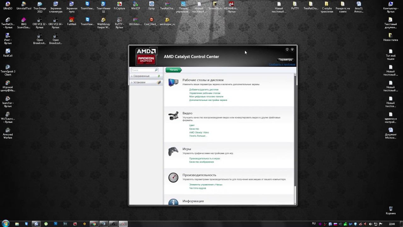
Task: Click the Игры section heading
Action: 187,149
